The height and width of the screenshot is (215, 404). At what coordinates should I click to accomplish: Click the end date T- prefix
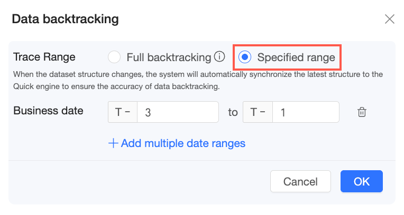258,112
